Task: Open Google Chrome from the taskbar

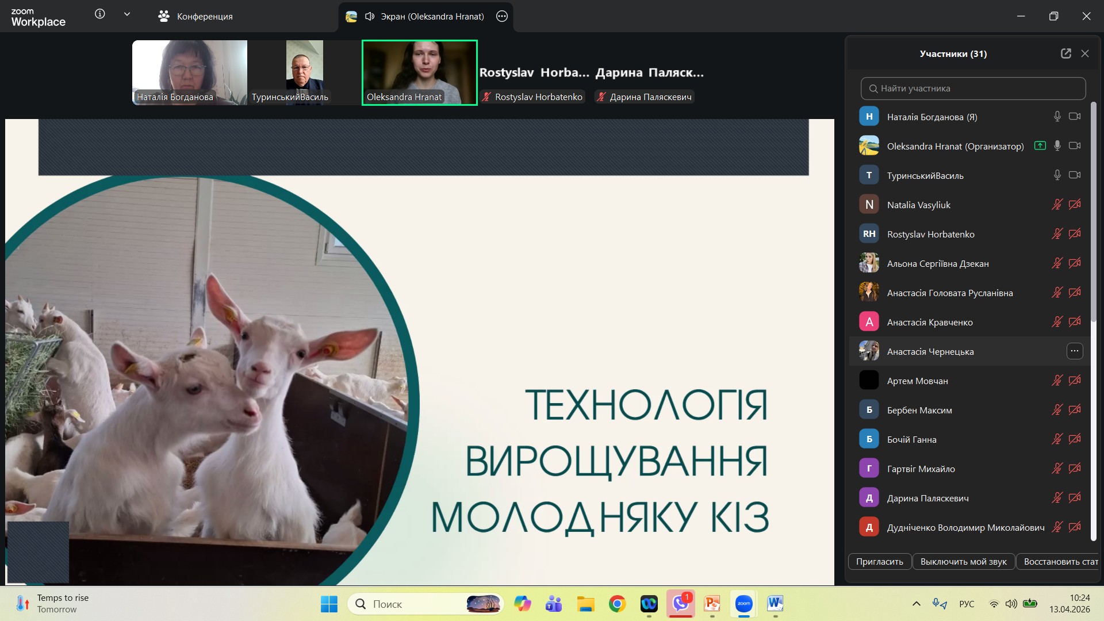Action: [617, 604]
